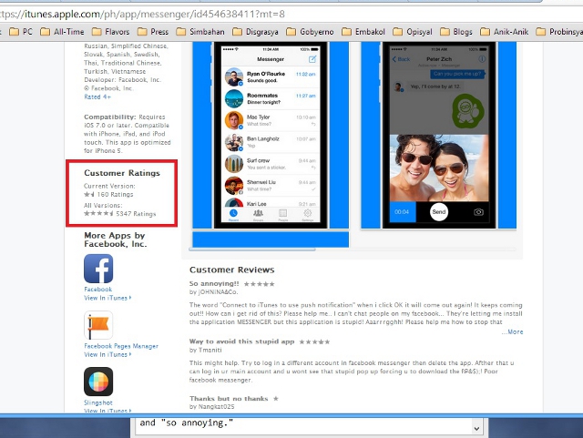
Task: Open the Gobyerno bookmarks folder
Action: [310, 32]
